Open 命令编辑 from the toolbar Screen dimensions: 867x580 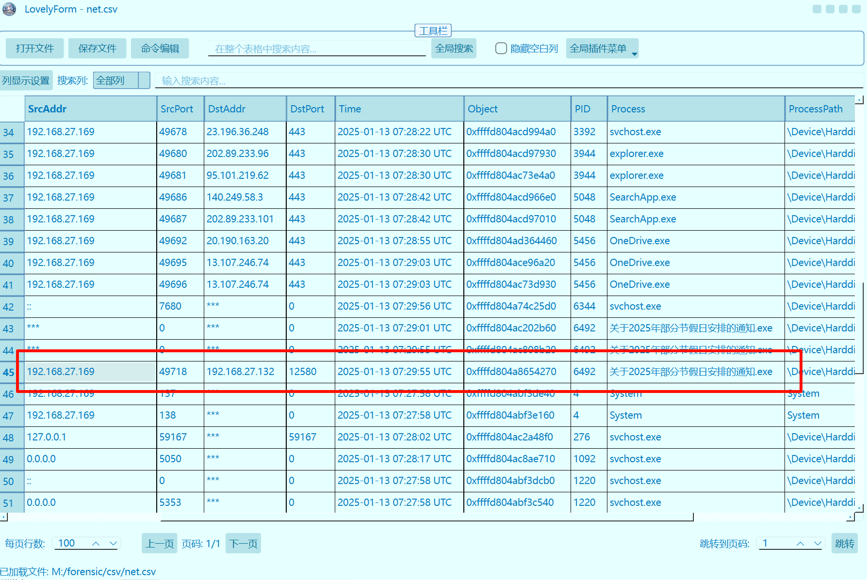160,48
